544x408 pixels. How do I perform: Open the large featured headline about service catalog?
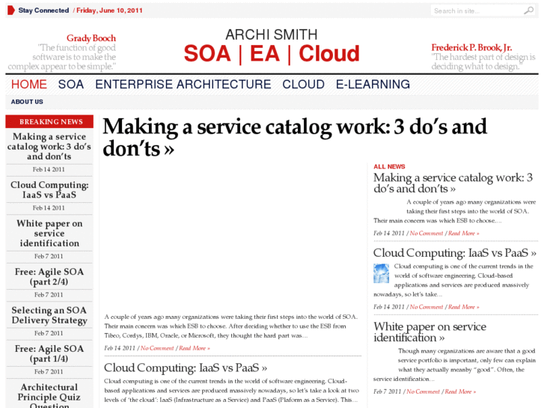[x=295, y=138]
